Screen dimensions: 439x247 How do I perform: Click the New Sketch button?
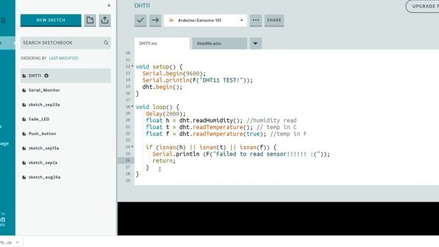coord(51,21)
